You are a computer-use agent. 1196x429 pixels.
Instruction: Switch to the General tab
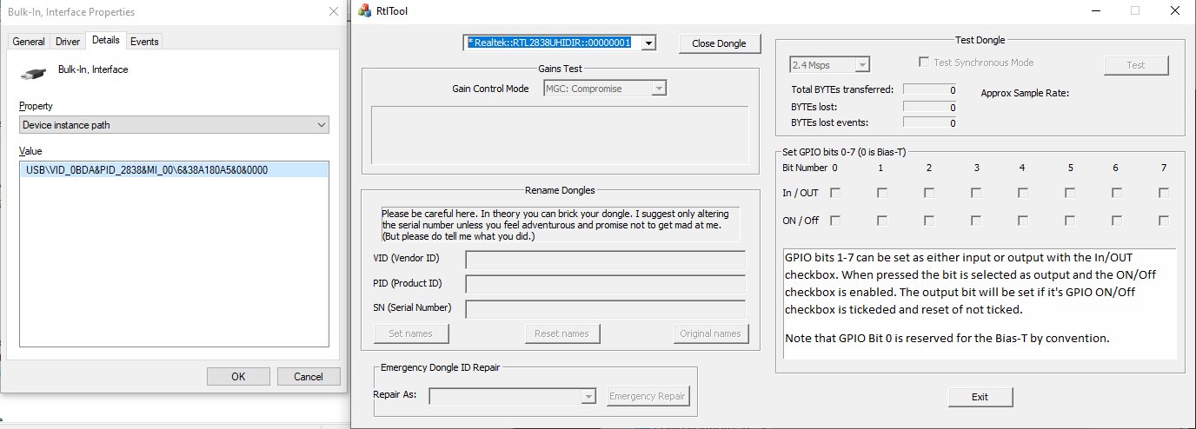29,42
